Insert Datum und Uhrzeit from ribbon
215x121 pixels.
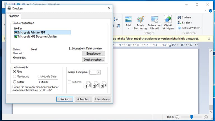coord(155,23)
